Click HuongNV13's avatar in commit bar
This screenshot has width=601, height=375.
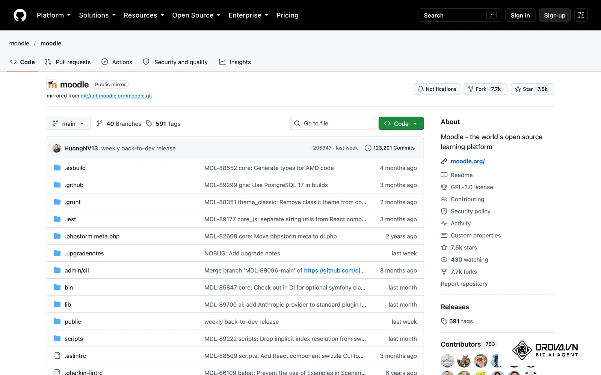pos(57,148)
